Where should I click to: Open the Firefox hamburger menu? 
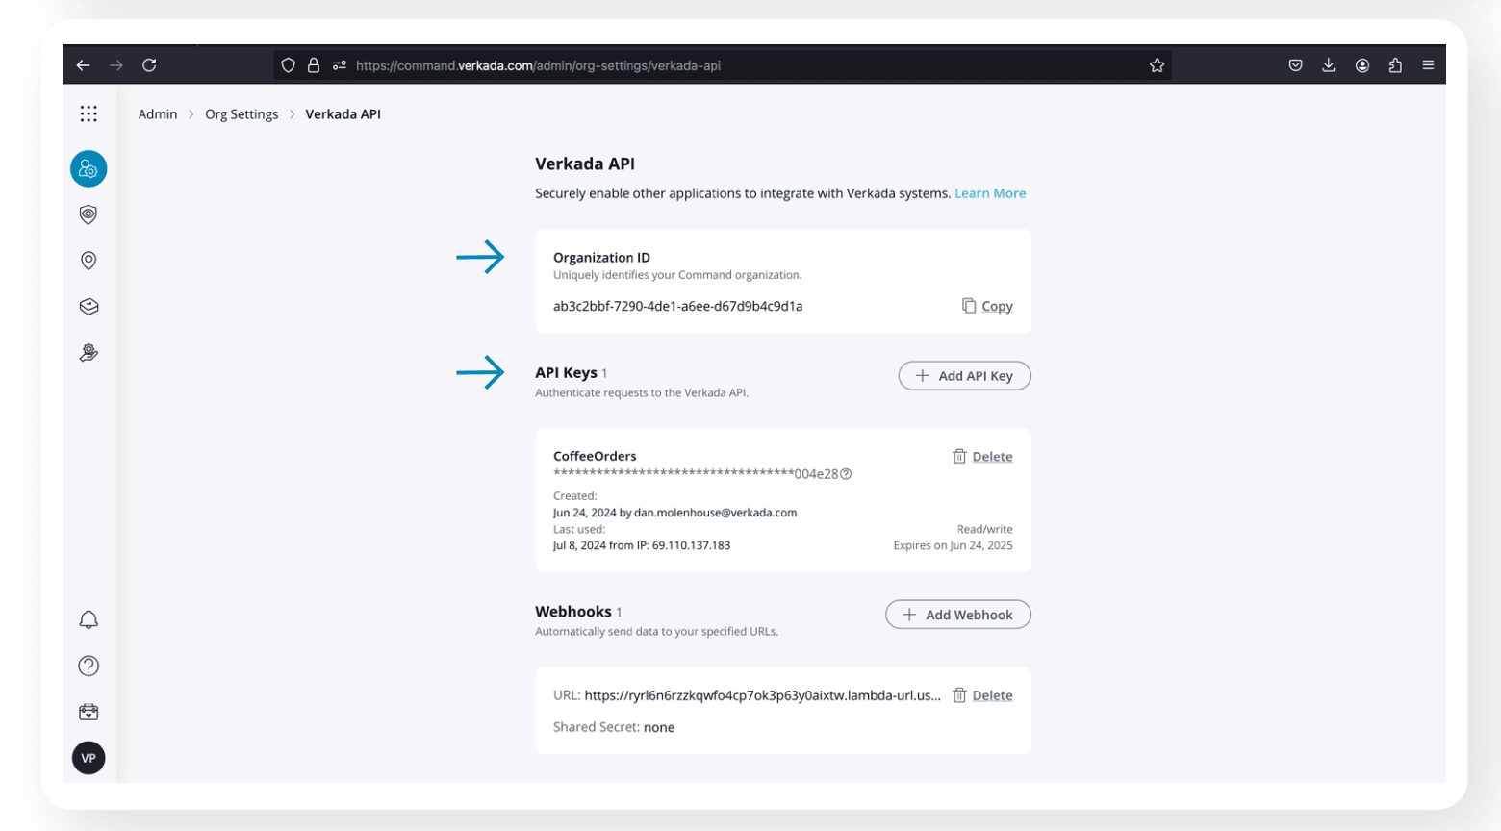[x=1428, y=64]
